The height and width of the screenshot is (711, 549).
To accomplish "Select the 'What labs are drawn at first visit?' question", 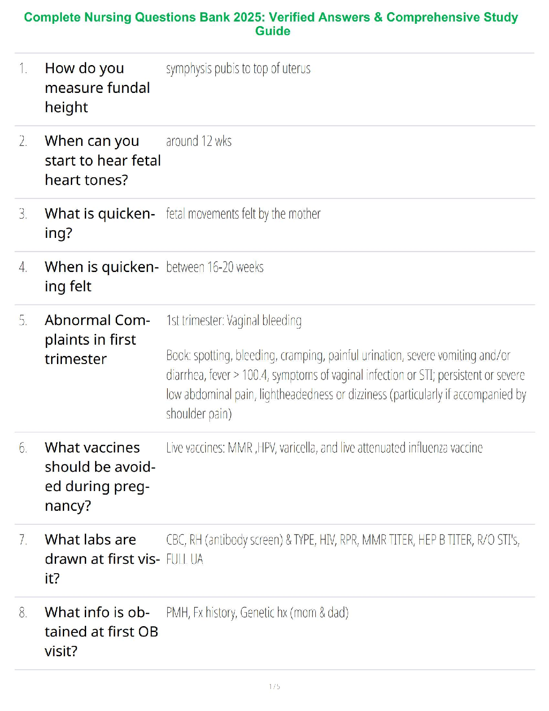I will click(x=102, y=559).
